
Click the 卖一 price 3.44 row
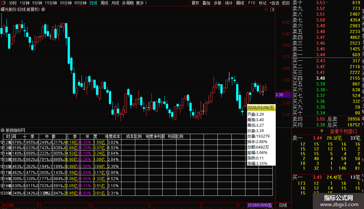click(326, 55)
